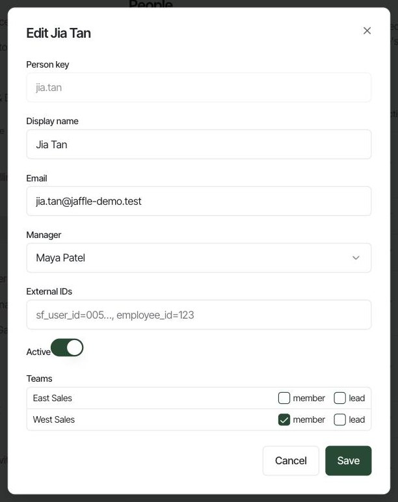Select the West Sales team name

54,419
